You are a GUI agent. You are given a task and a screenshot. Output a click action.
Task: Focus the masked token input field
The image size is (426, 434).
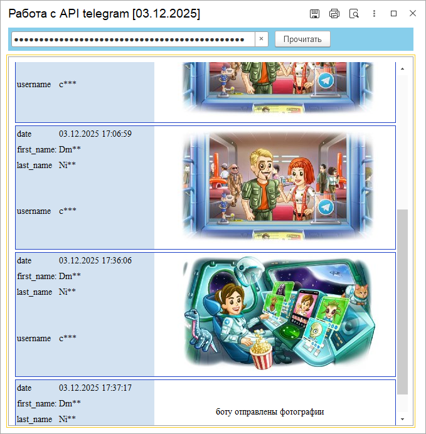pos(133,40)
